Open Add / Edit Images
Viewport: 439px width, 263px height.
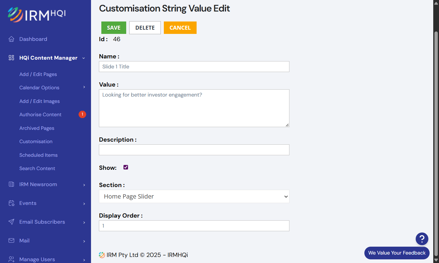point(39,101)
